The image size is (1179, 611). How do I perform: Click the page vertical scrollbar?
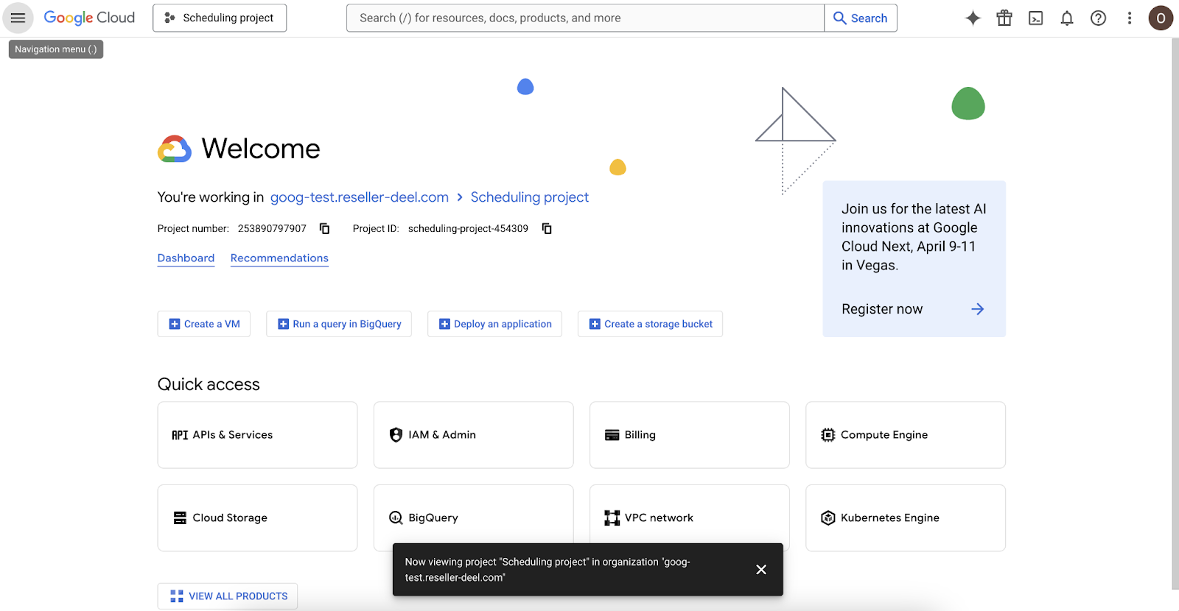(x=1175, y=314)
